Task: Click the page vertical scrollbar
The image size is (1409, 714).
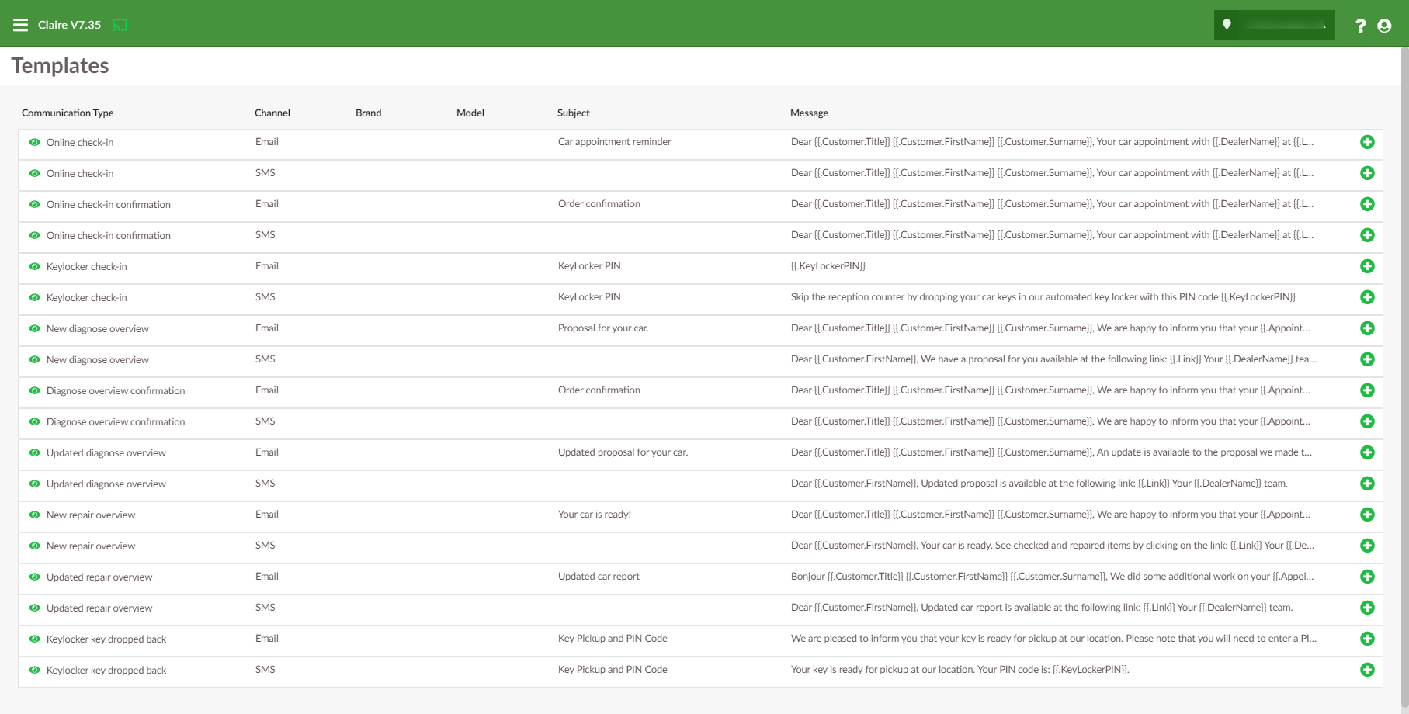Action: (x=1404, y=310)
